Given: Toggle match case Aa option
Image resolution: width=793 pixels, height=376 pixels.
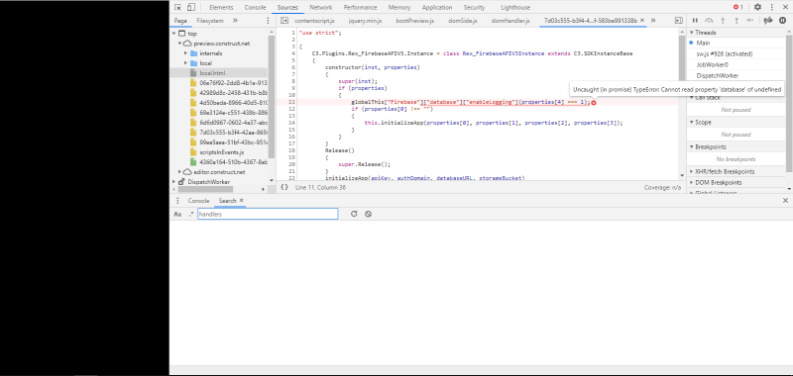Looking at the screenshot, I should [177, 214].
